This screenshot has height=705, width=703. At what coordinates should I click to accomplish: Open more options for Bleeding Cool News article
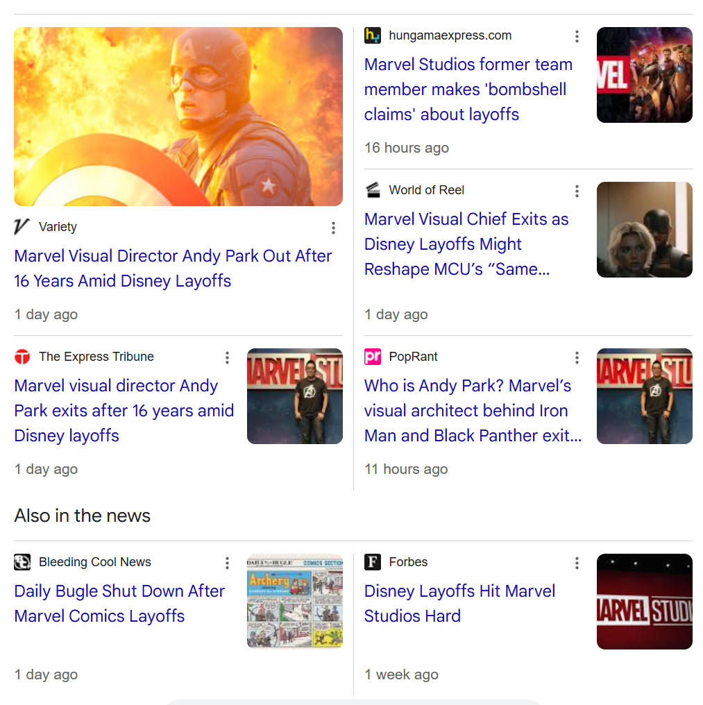tap(227, 563)
